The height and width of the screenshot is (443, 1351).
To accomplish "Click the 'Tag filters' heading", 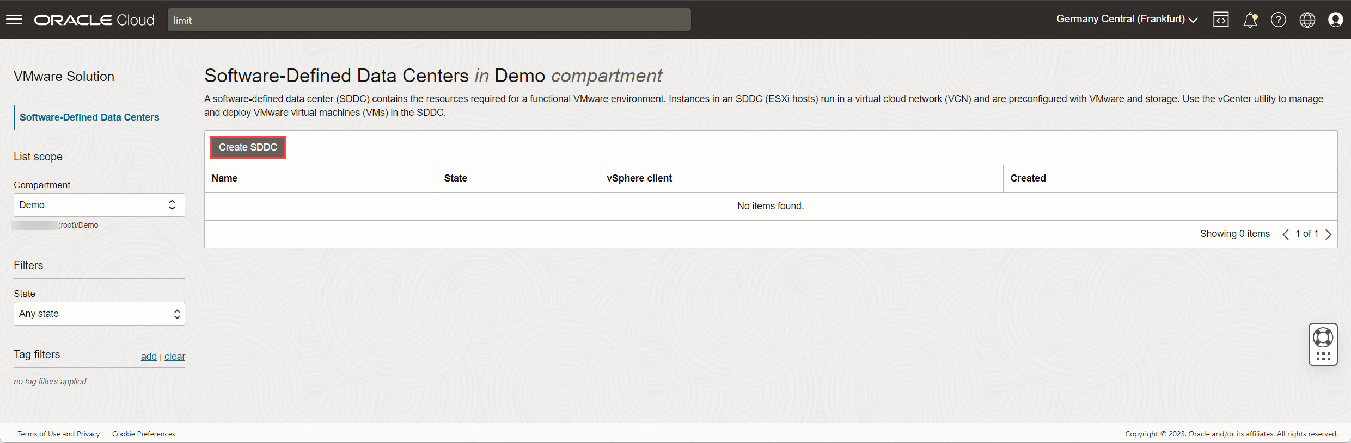I will click(x=37, y=354).
